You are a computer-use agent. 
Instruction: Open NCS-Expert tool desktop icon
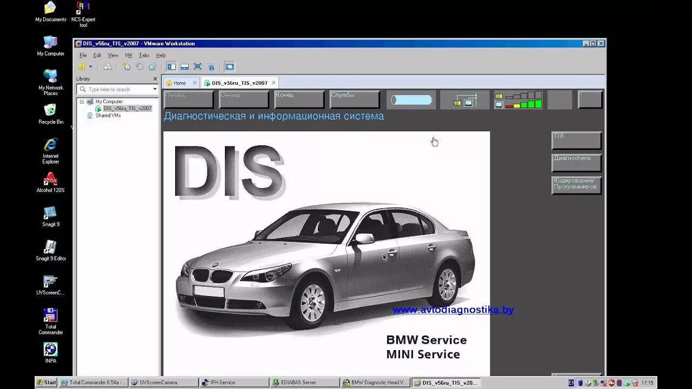click(x=83, y=15)
